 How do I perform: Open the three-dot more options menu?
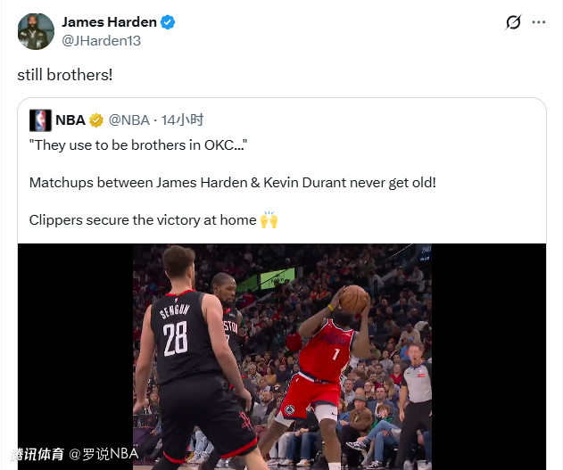click(x=539, y=22)
